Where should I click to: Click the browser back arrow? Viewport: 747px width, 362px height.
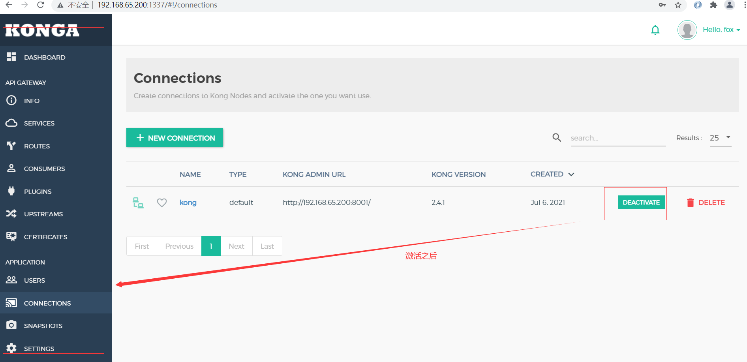click(9, 5)
